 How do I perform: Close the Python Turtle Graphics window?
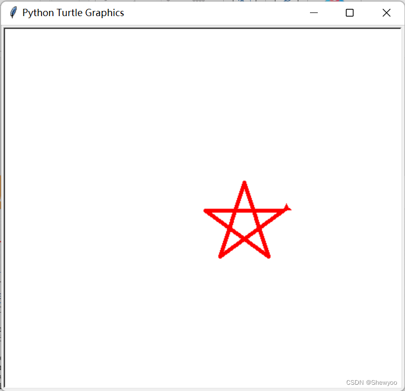[386, 12]
